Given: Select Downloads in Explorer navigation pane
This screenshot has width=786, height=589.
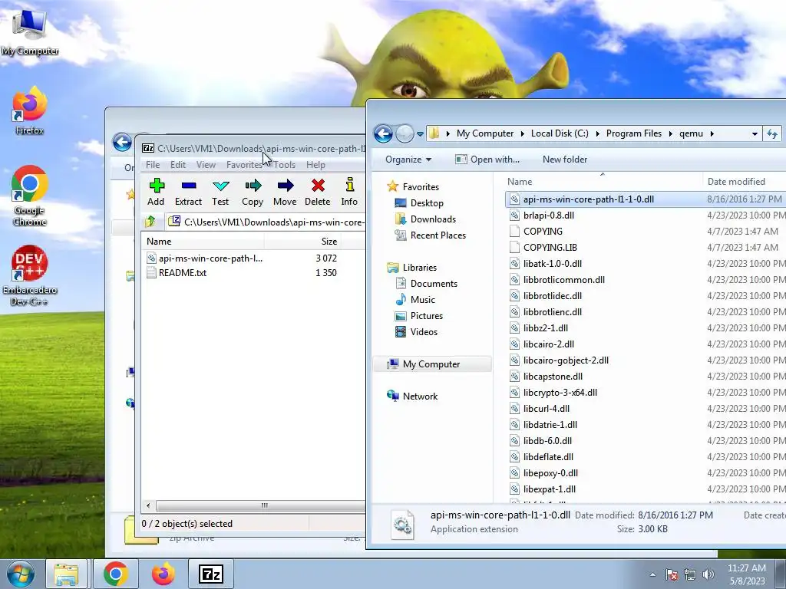Looking at the screenshot, I should pyautogui.click(x=433, y=219).
